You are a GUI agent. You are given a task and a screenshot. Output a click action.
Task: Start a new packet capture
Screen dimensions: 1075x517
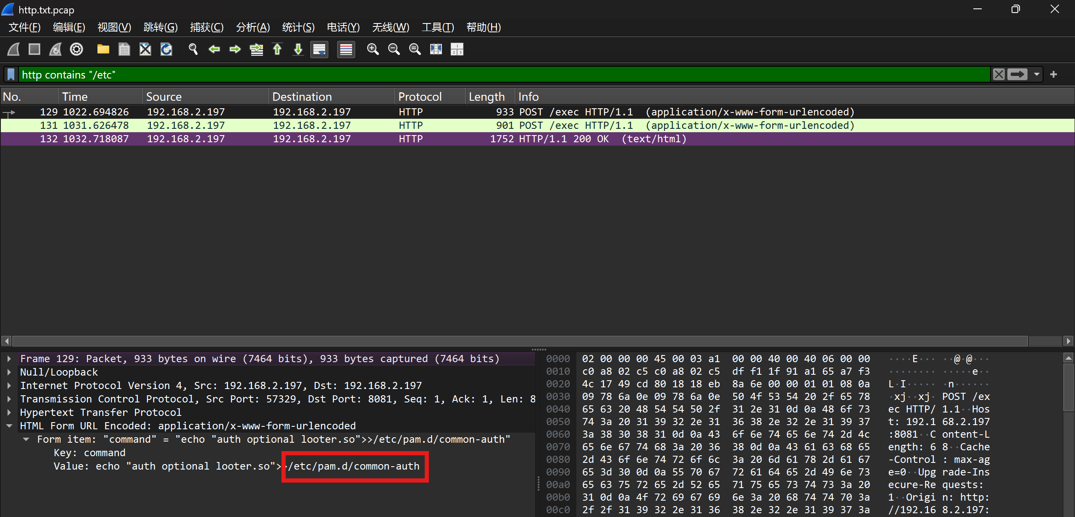pyautogui.click(x=13, y=50)
